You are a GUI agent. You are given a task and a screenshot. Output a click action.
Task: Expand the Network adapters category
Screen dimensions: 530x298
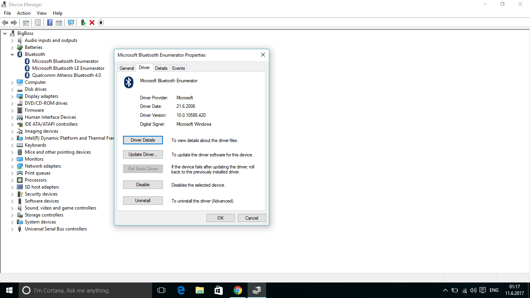[12, 166]
